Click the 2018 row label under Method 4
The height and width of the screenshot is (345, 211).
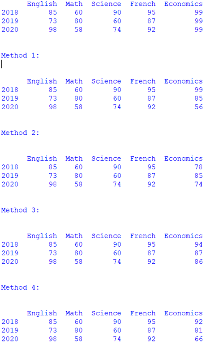click(x=10, y=322)
